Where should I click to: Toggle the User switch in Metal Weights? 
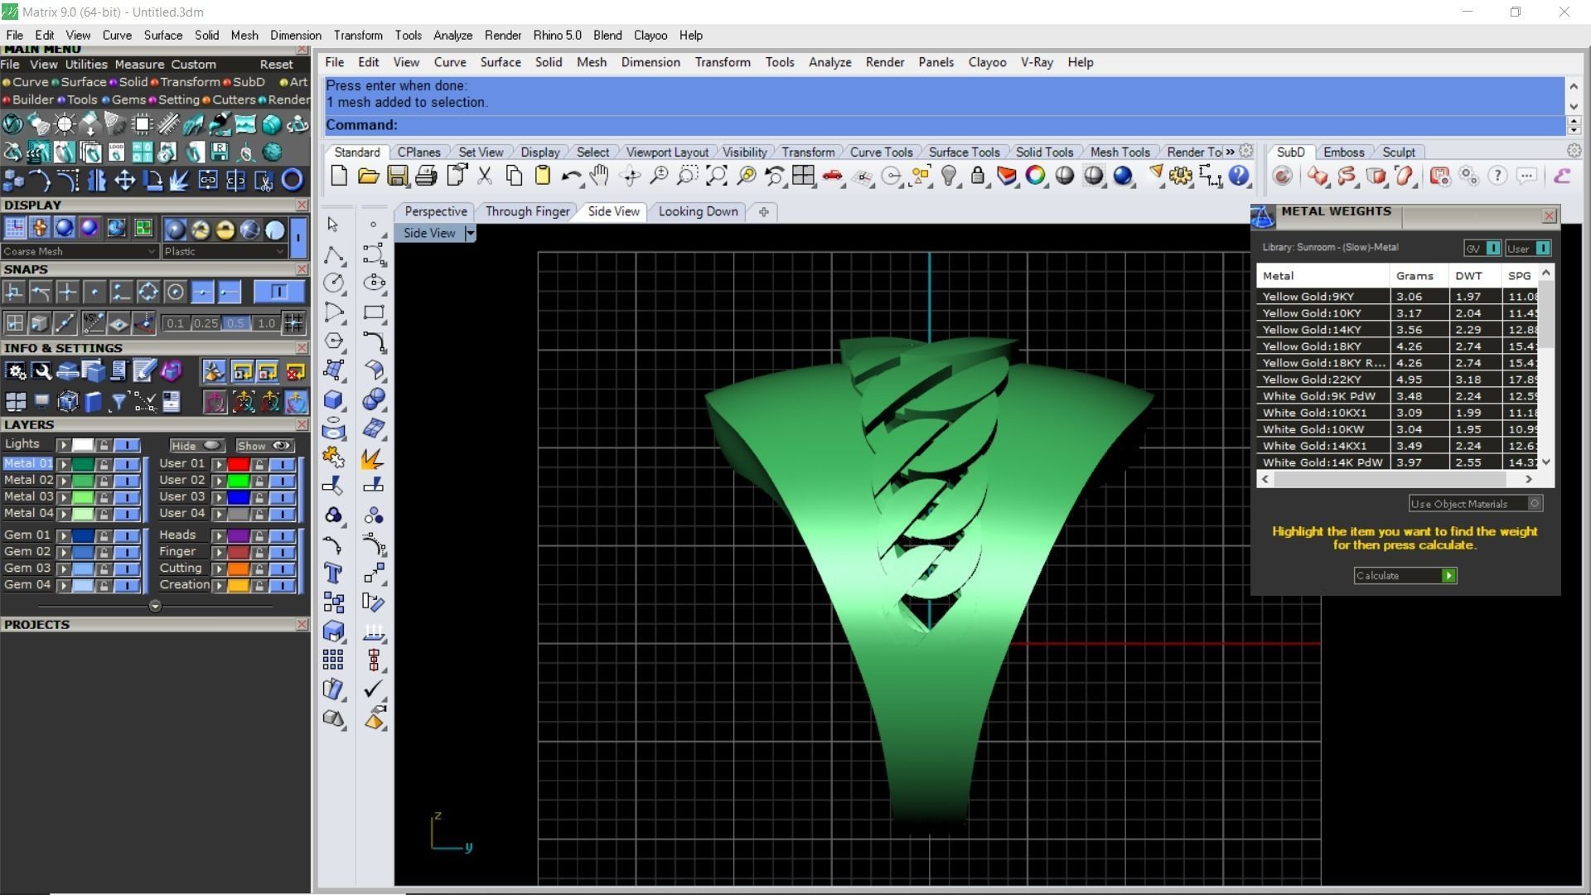pyautogui.click(x=1542, y=249)
